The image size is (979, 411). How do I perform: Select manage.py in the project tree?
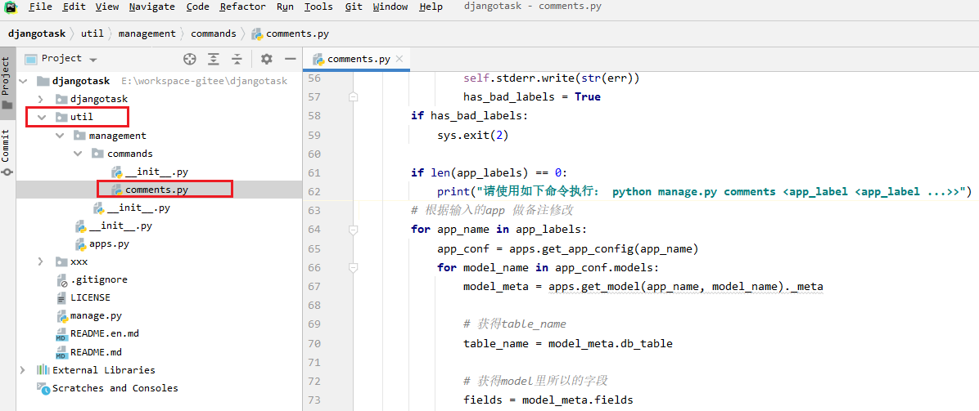96,316
